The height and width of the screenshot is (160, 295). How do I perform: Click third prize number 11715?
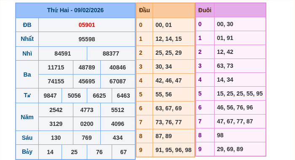pos(56,67)
